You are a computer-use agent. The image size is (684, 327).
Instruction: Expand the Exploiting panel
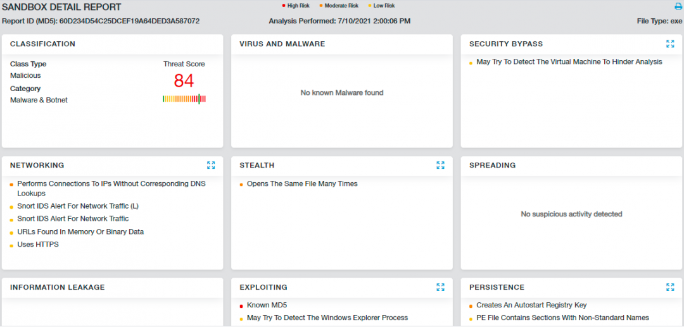point(440,287)
